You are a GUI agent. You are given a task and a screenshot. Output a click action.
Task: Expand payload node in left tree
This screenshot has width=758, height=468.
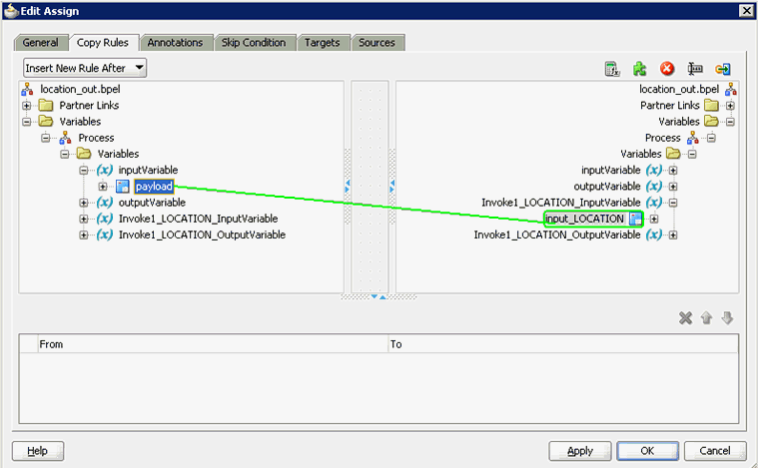coord(103,187)
